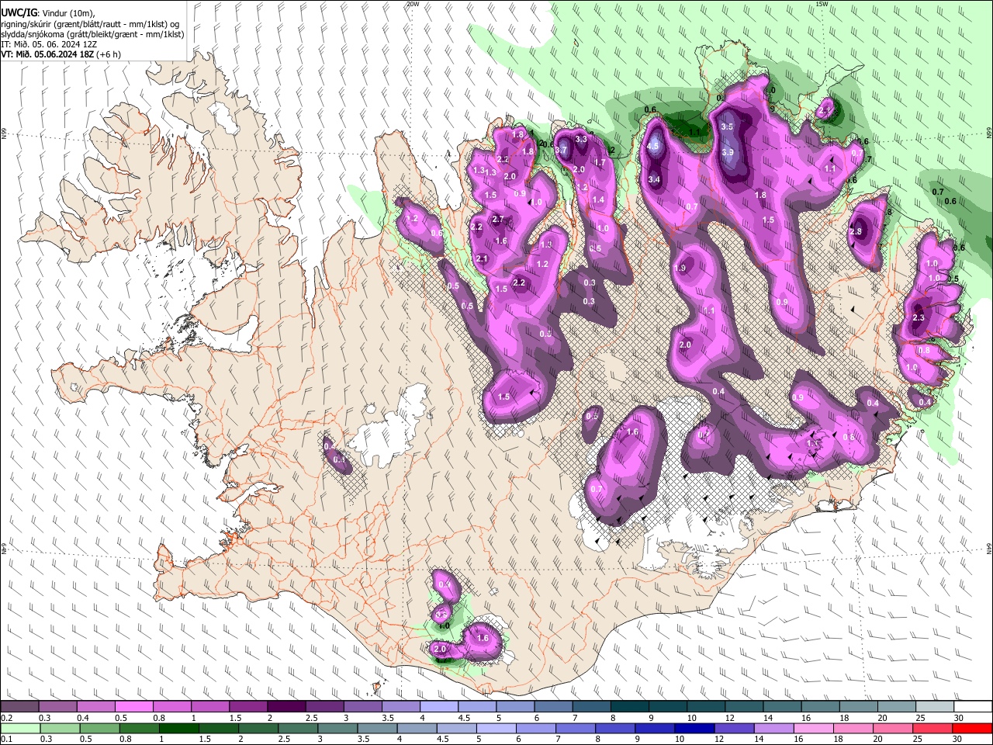
Task: Click the UWC/IG Vindur (10m) title line
Action: coord(47,12)
